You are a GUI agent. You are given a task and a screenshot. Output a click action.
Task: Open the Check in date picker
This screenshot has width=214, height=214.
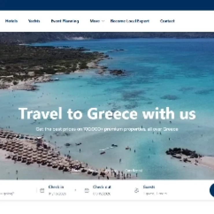(x=57, y=190)
